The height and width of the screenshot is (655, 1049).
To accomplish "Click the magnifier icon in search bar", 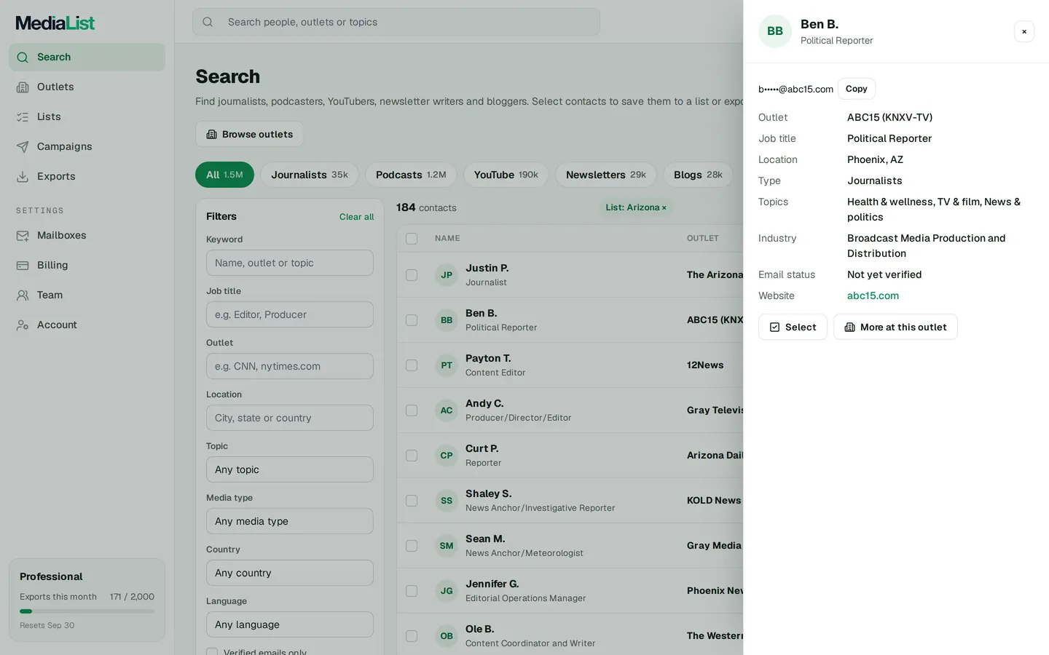I will point(208,22).
